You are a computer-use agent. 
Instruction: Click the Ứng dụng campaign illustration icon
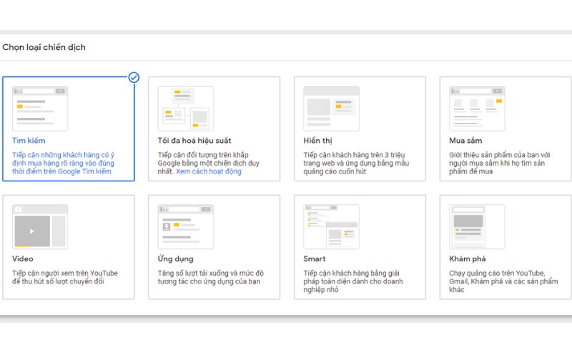click(186, 226)
